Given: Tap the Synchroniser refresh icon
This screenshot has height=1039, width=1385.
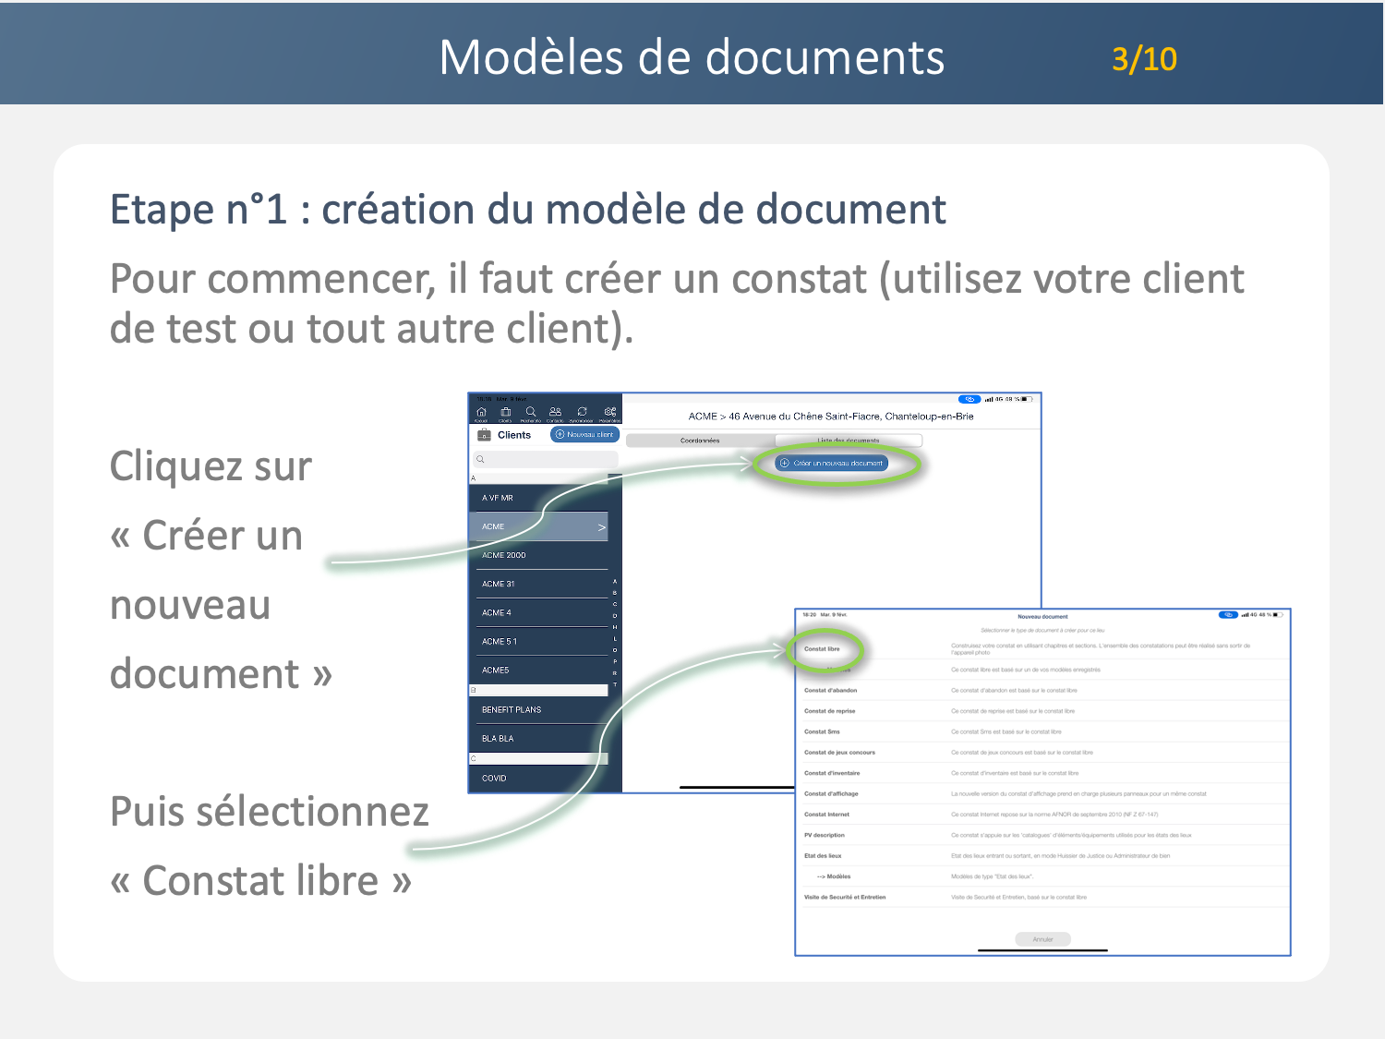Looking at the screenshot, I should [582, 413].
